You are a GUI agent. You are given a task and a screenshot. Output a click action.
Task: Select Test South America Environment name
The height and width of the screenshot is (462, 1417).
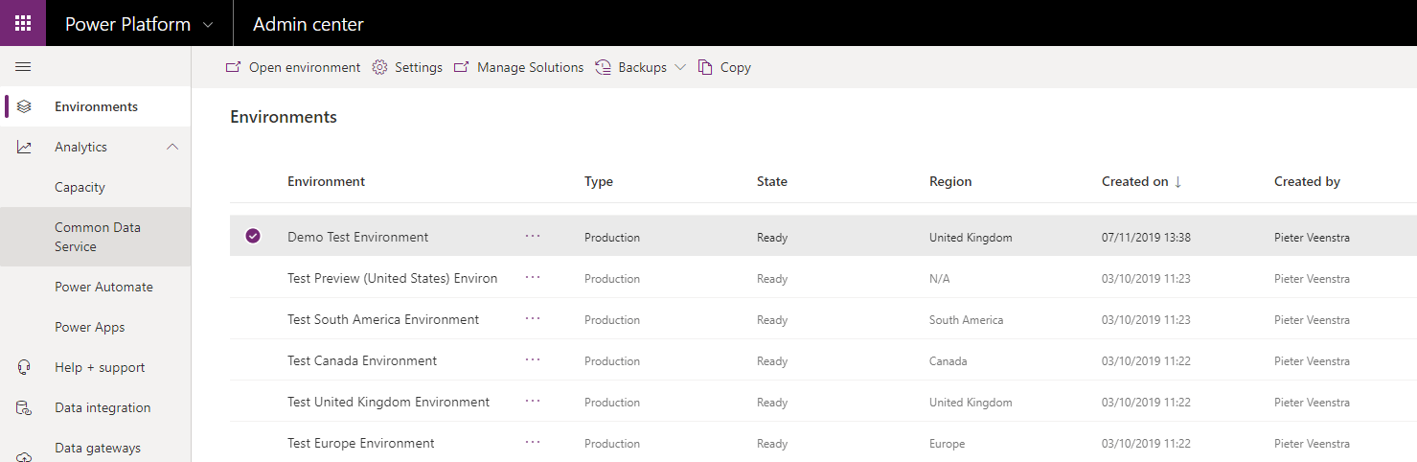tap(383, 319)
